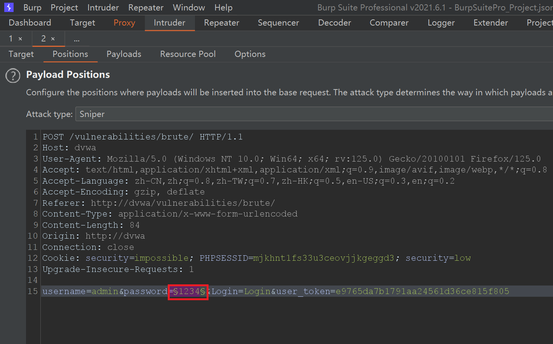Viewport: 553px width, 344px height.
Task: Click the username value 'admin'
Action: pos(105,291)
